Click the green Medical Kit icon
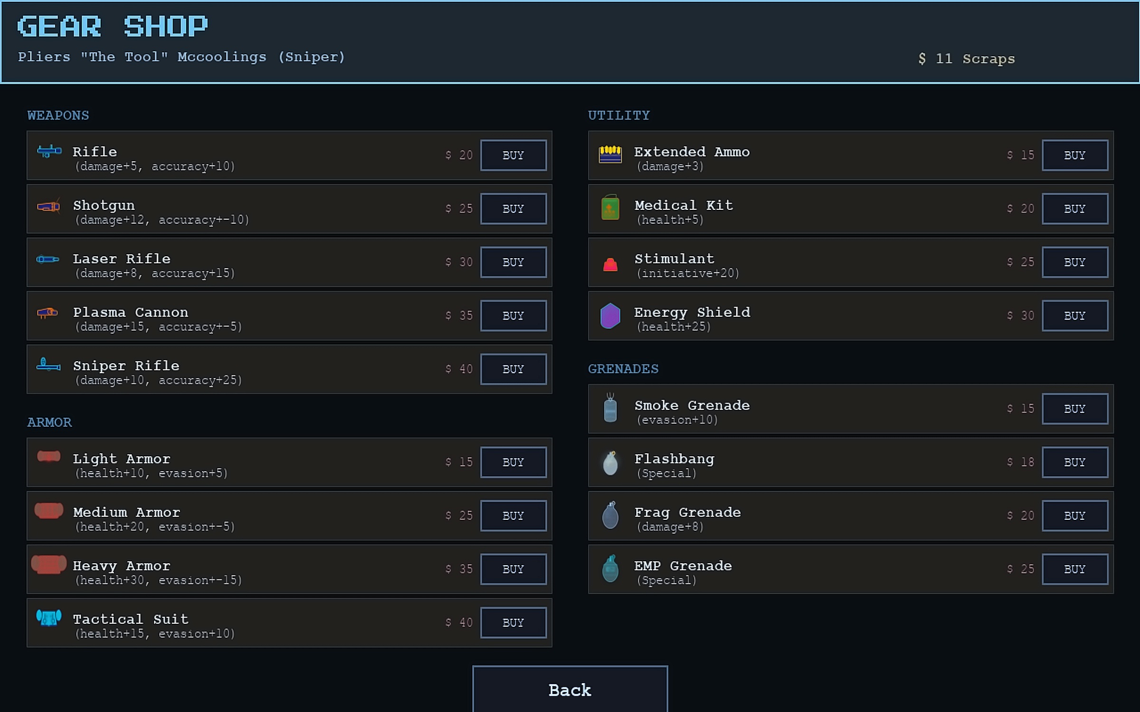This screenshot has width=1140, height=712. point(610,208)
